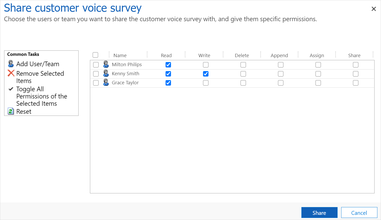
Task: Click the Assign column header
Action: tap(317, 55)
